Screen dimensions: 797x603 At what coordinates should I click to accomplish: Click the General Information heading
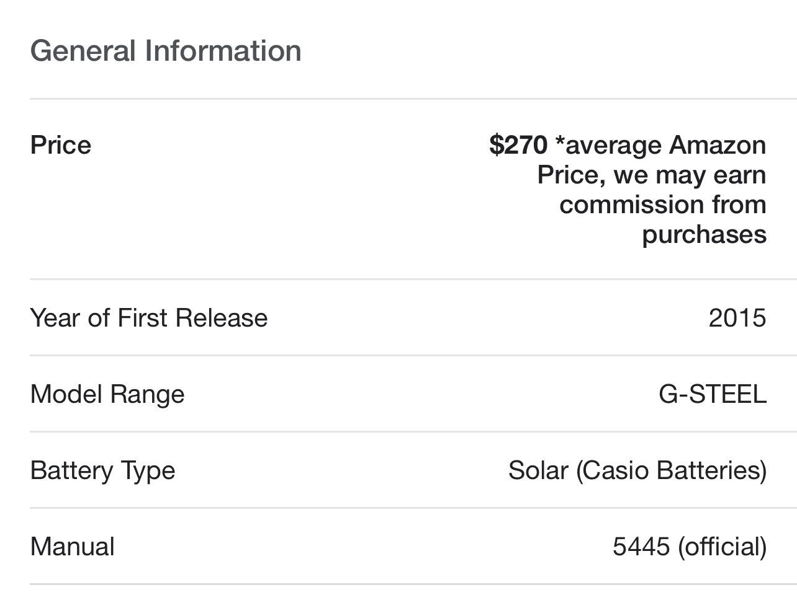(166, 50)
